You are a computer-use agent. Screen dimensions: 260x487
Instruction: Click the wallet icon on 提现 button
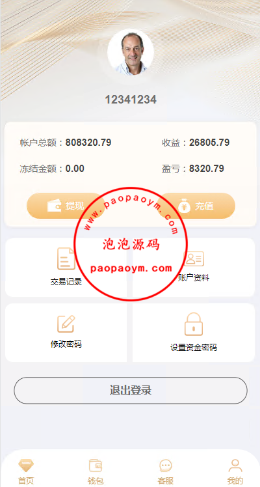pyautogui.click(x=54, y=206)
